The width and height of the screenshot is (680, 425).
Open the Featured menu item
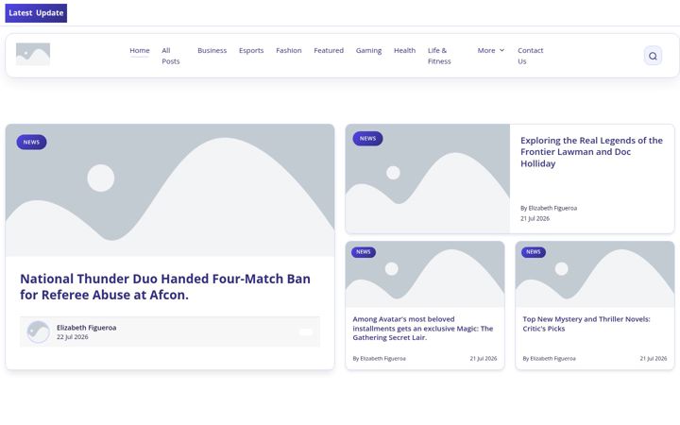tap(329, 50)
